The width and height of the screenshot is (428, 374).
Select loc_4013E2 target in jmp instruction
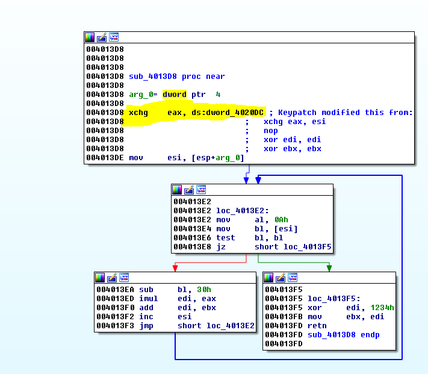pyautogui.click(x=229, y=326)
